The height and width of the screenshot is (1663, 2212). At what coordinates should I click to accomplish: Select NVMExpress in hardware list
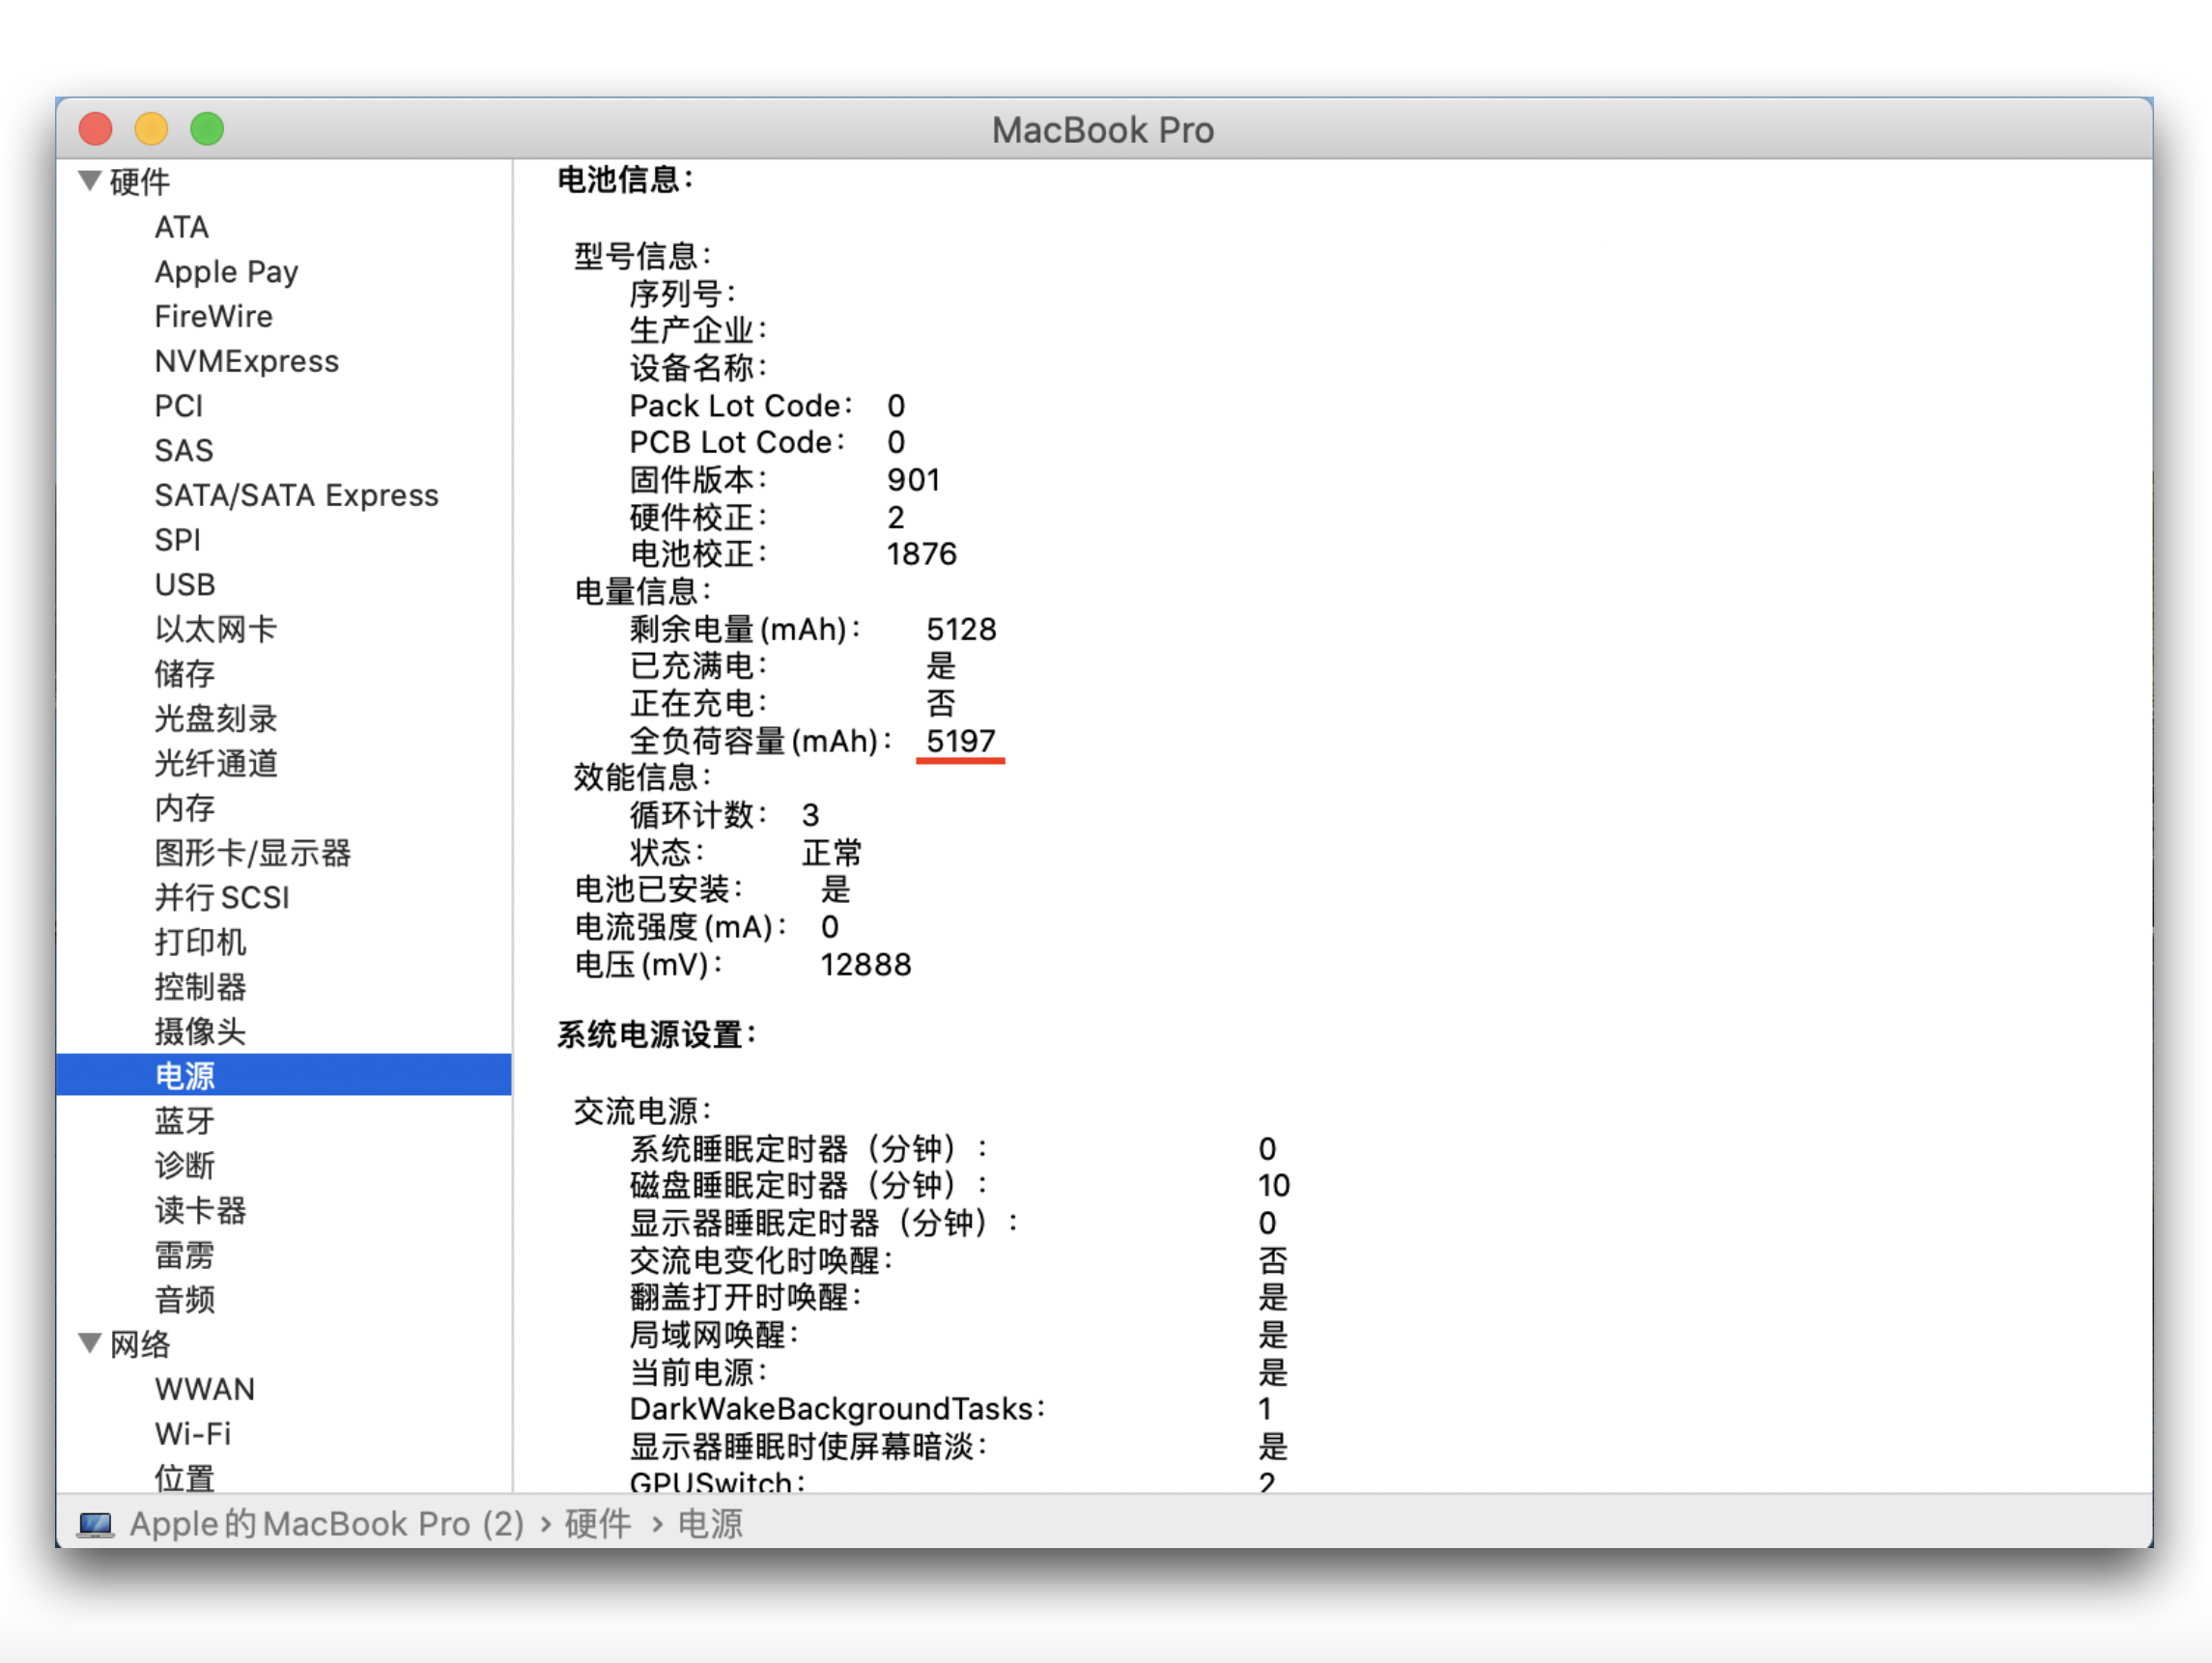click(246, 361)
